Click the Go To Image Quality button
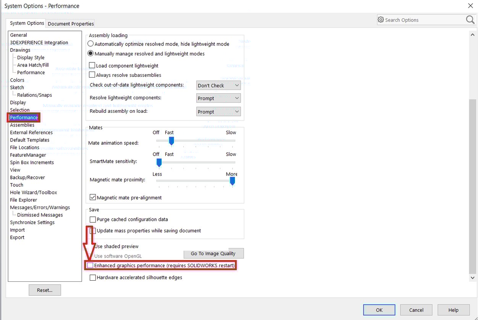 click(213, 253)
